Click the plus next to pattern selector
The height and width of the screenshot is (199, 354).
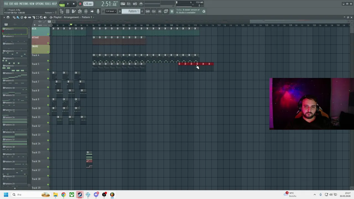(142, 11)
